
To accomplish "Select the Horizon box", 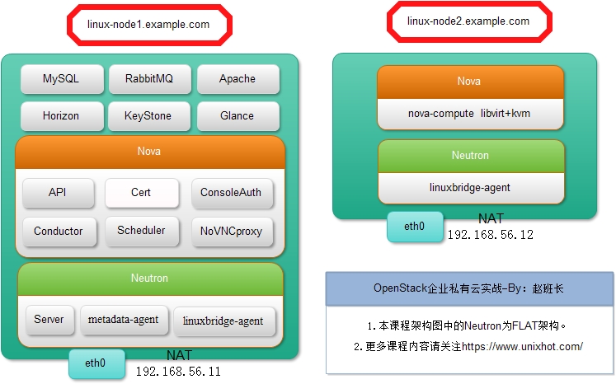I will tap(62, 116).
